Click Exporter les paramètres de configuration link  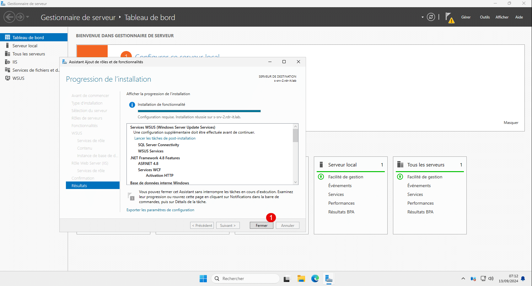point(160,210)
